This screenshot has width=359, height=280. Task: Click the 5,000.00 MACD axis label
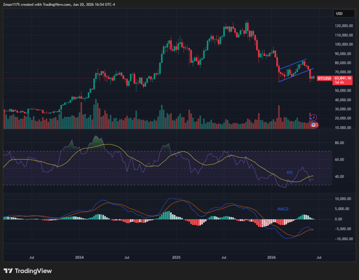point(342,209)
